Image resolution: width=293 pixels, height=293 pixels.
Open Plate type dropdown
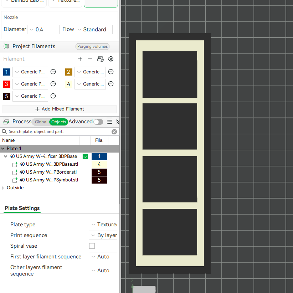[103, 225]
